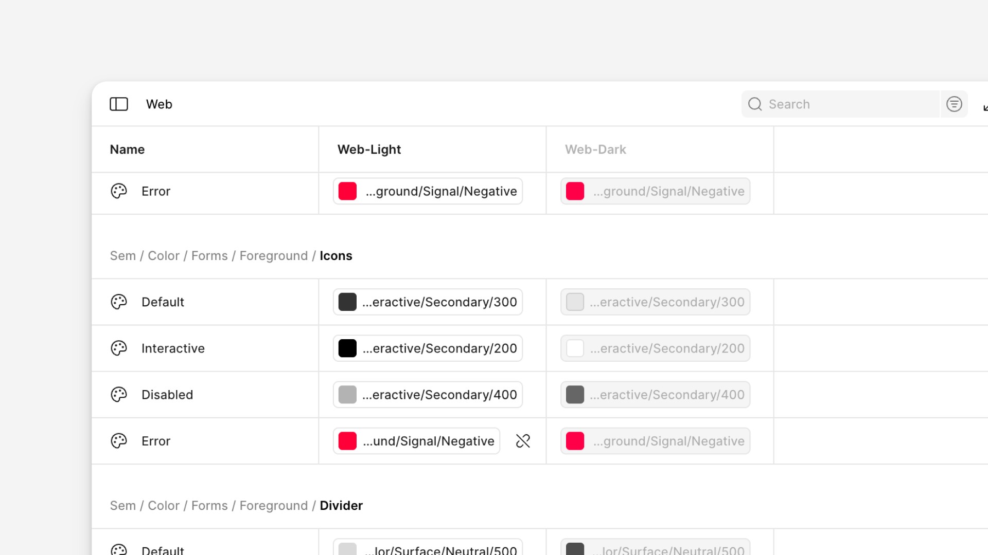Open the Web collection name

pos(159,104)
